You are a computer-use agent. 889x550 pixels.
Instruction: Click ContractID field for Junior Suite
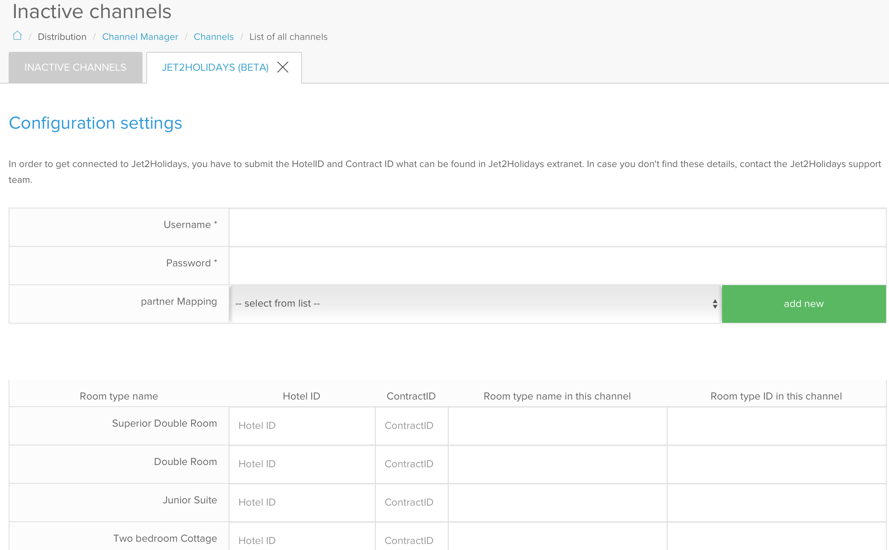point(412,503)
